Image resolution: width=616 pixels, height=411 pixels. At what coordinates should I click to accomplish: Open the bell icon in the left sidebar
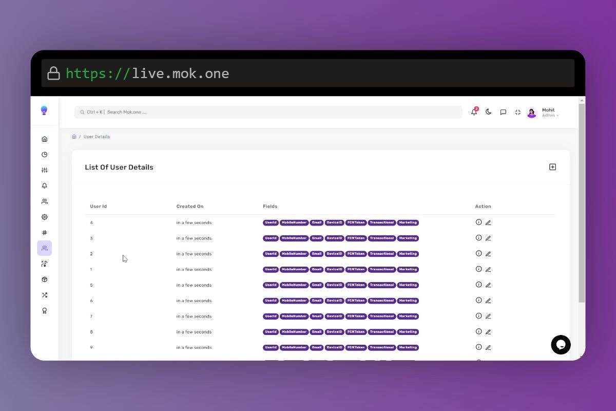pos(44,185)
